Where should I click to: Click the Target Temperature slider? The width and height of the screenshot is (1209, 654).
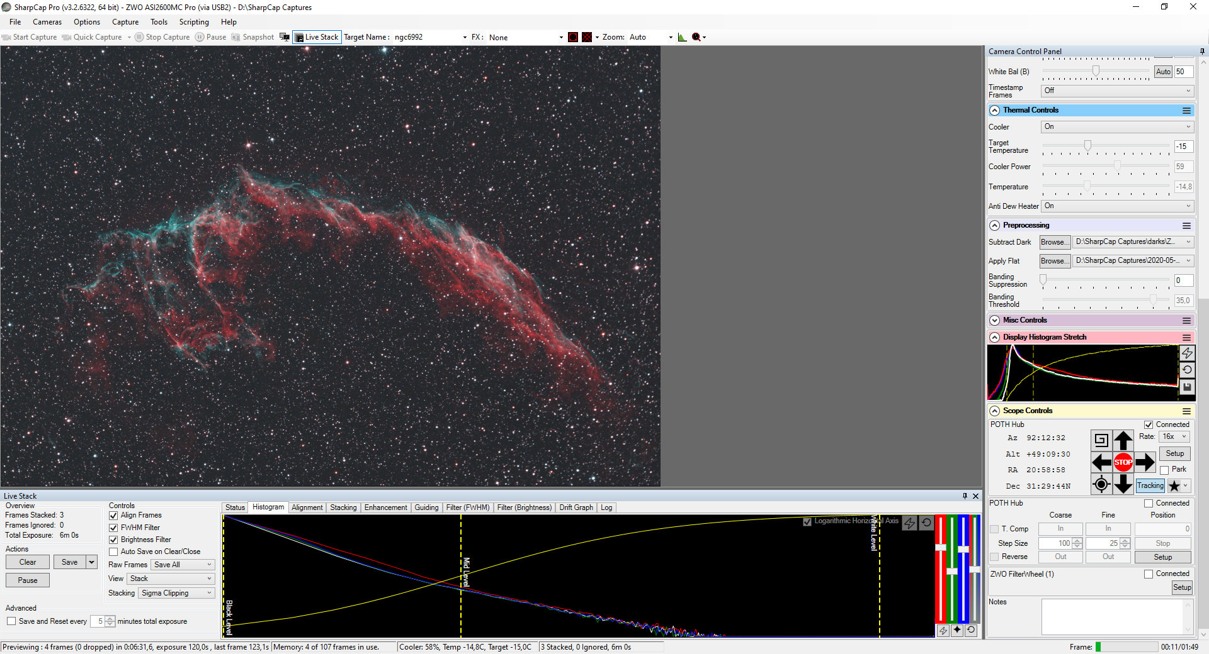pyautogui.click(x=1087, y=147)
